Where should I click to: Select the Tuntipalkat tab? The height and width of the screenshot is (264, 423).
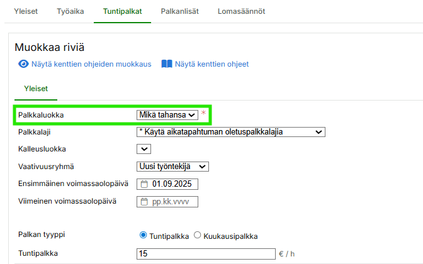pos(122,11)
